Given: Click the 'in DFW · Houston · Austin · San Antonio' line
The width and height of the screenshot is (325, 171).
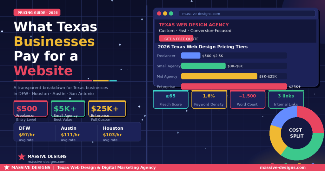Looking at the screenshot, I should pos(53,93).
